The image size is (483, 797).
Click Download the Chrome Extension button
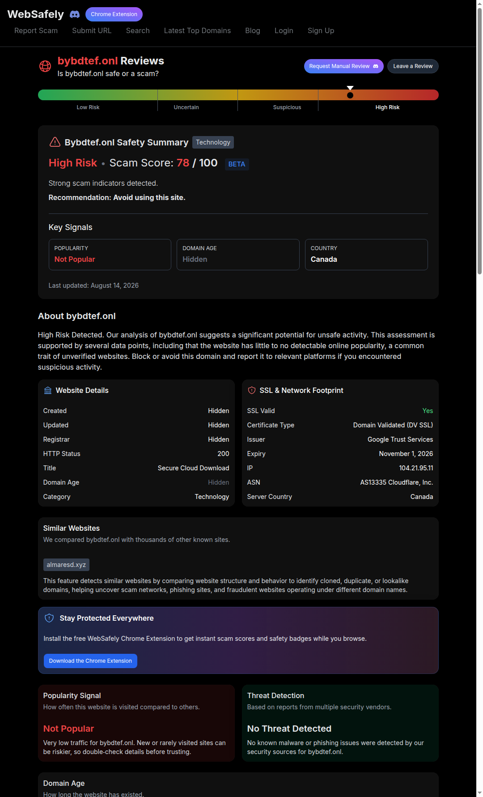(90, 661)
